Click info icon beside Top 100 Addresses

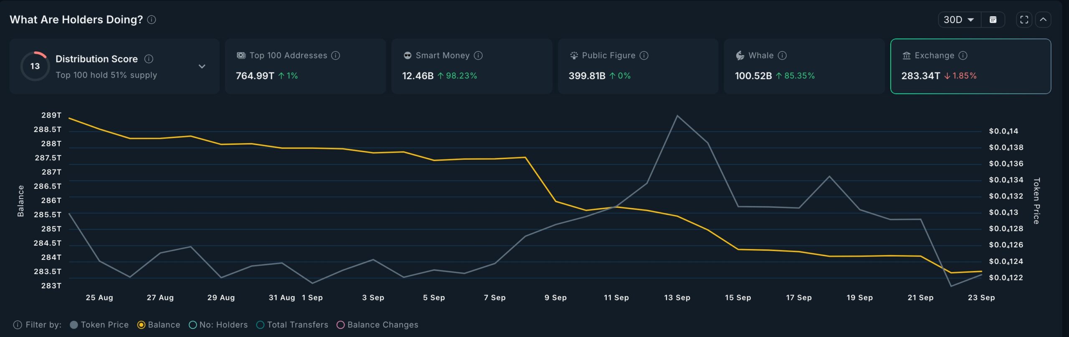pos(336,55)
